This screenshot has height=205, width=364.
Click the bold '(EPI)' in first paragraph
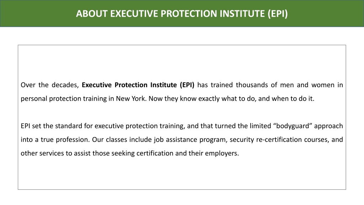click(187, 85)
